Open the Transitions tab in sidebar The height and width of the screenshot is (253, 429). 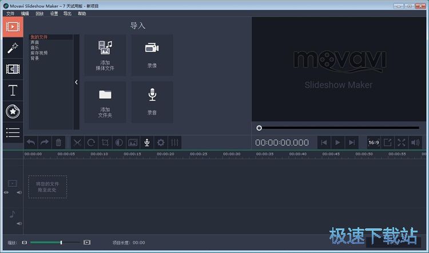(x=13, y=69)
